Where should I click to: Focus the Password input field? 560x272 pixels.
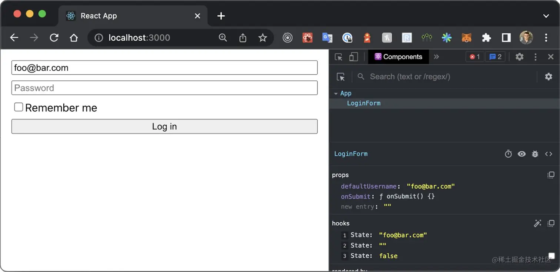tap(164, 88)
